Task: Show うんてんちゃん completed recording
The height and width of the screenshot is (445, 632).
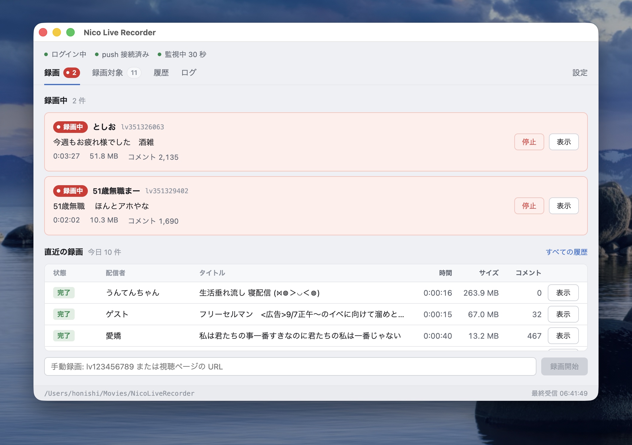Action: pos(563,293)
